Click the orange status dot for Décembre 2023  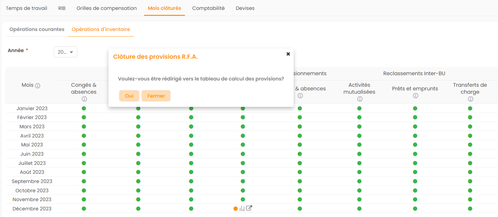(x=235, y=208)
